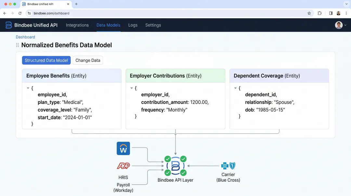
Task: Open the Integrations nav item
Action: (77, 25)
